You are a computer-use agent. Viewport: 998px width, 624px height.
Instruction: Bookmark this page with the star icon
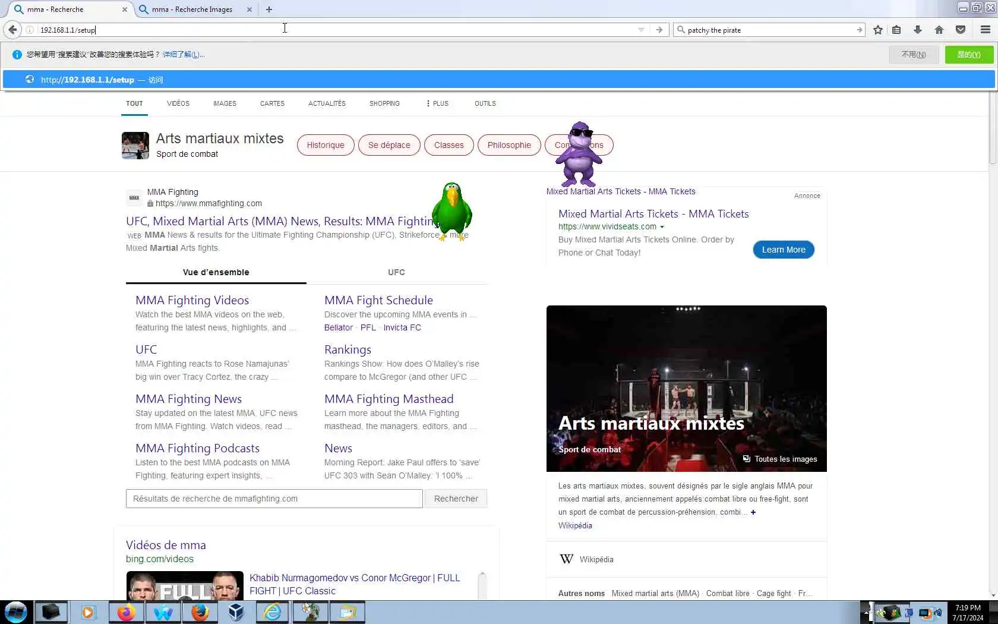click(x=878, y=30)
